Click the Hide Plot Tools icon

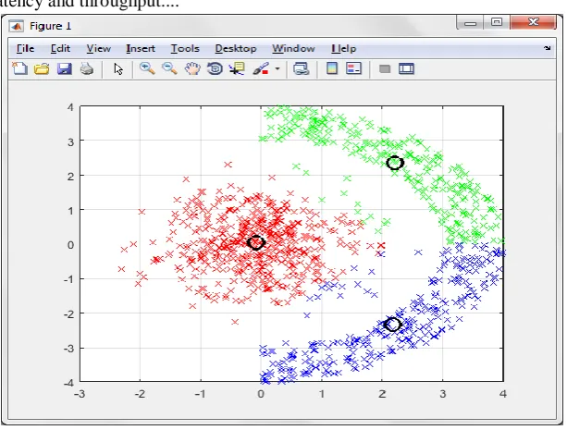[x=385, y=68]
